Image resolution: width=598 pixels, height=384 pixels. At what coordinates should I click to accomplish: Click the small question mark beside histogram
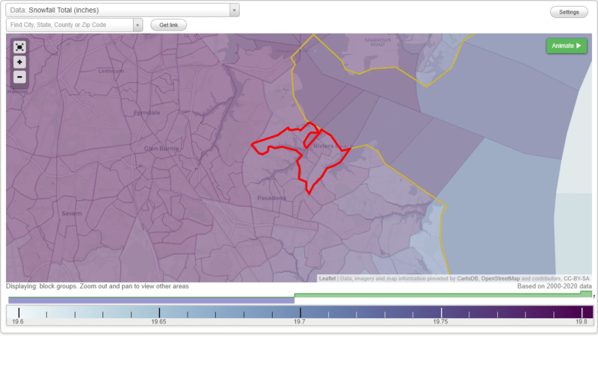pos(594,297)
